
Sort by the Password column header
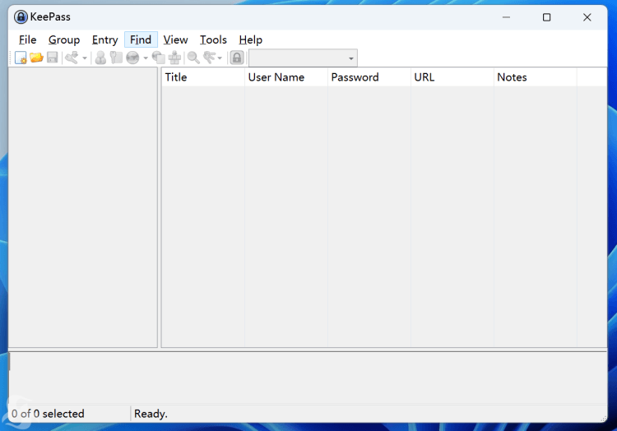click(x=369, y=77)
